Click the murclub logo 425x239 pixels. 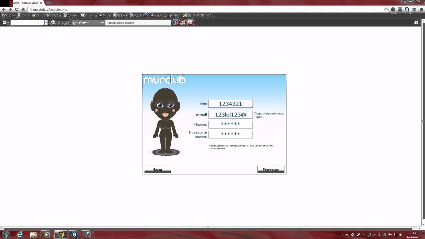point(164,80)
